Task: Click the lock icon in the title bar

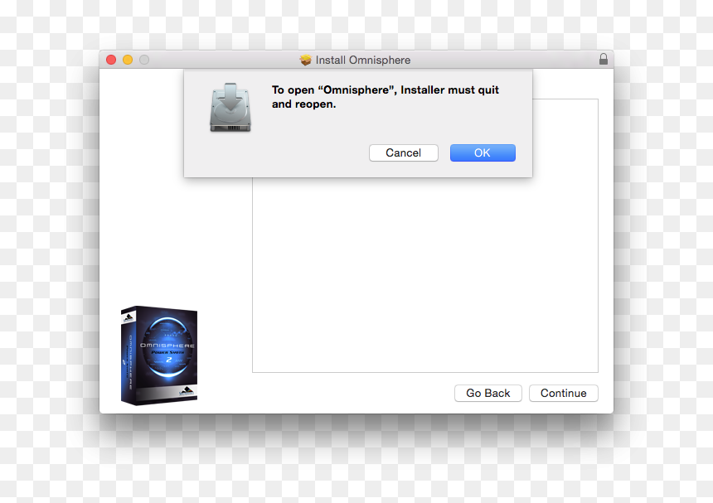Action: pos(604,59)
